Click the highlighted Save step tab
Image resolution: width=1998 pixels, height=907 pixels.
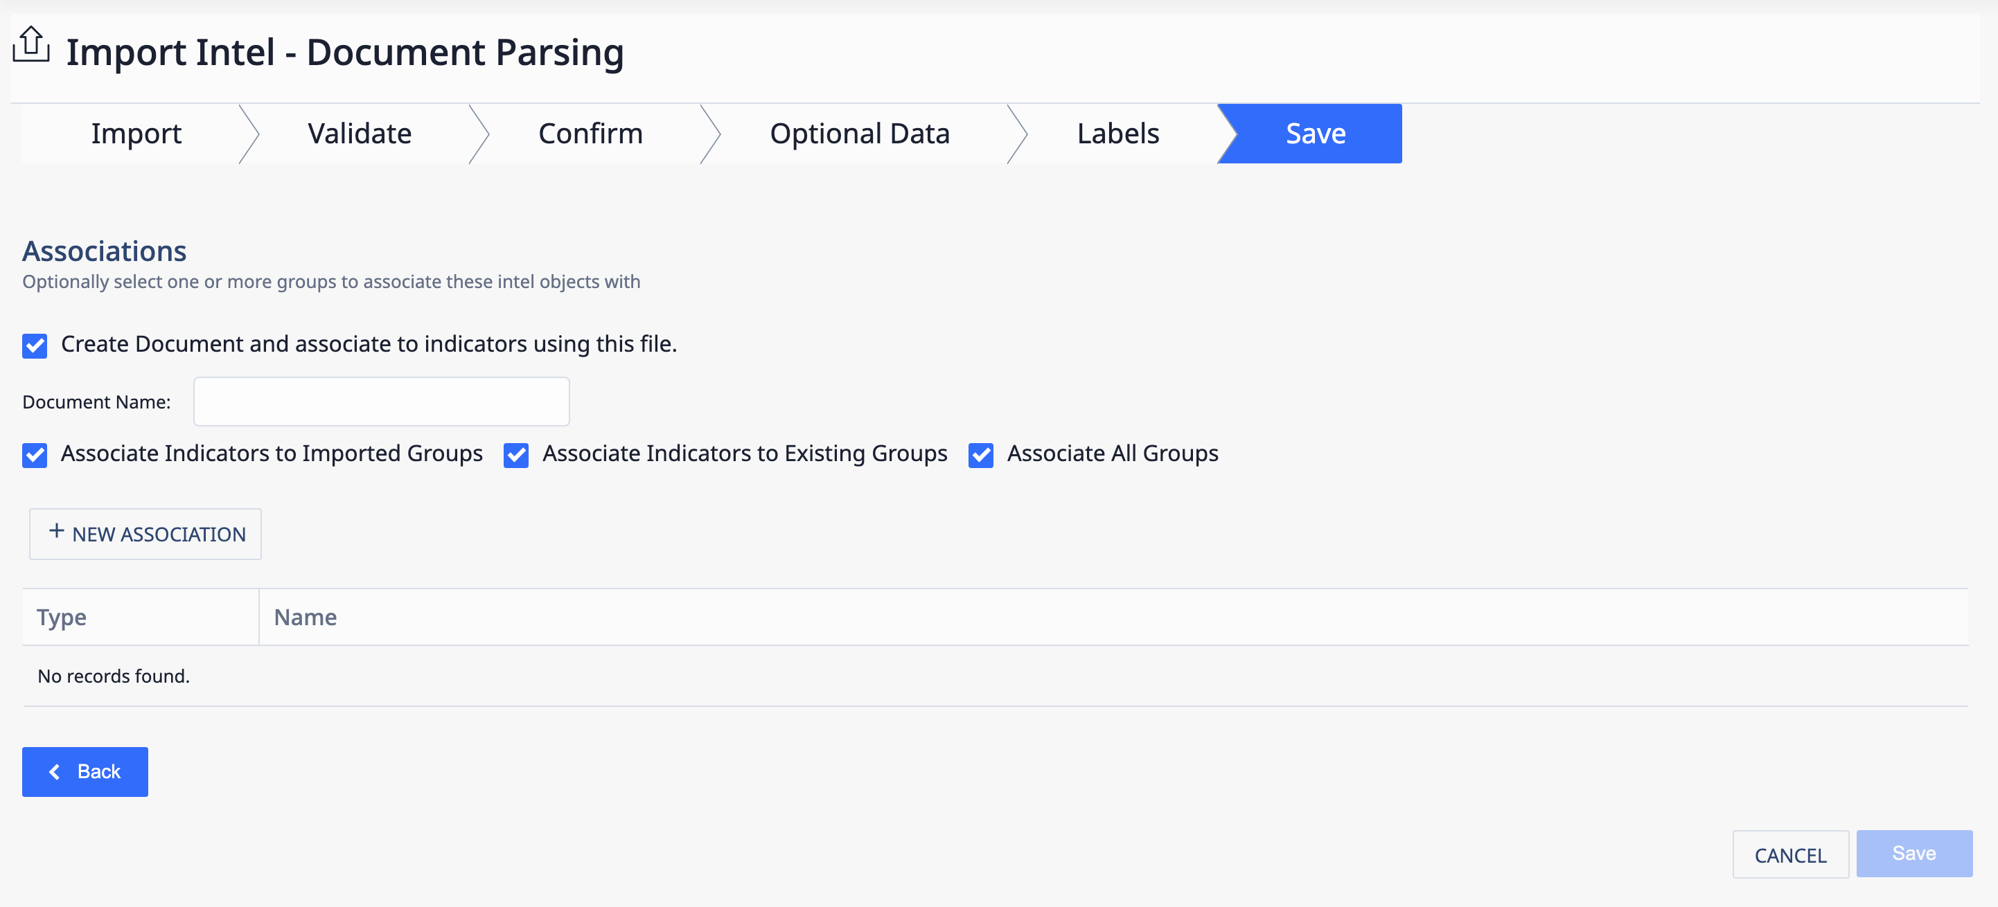(x=1311, y=134)
